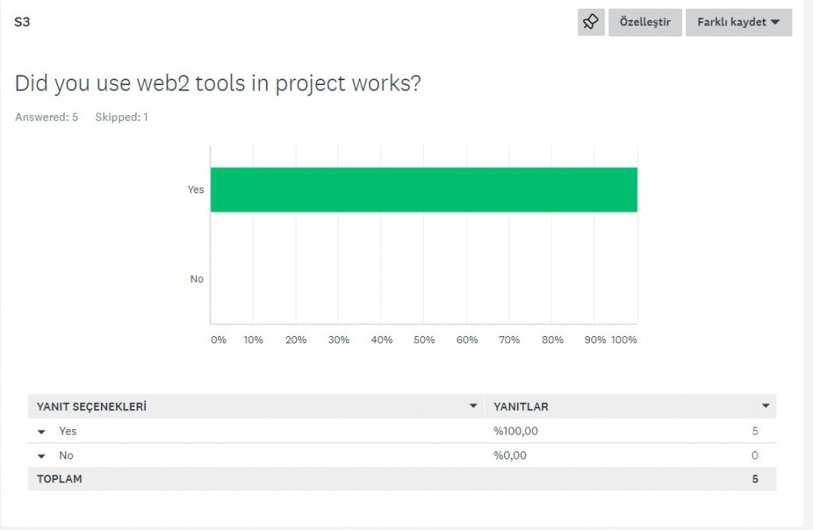Click the Answered: 5 label

(x=46, y=117)
